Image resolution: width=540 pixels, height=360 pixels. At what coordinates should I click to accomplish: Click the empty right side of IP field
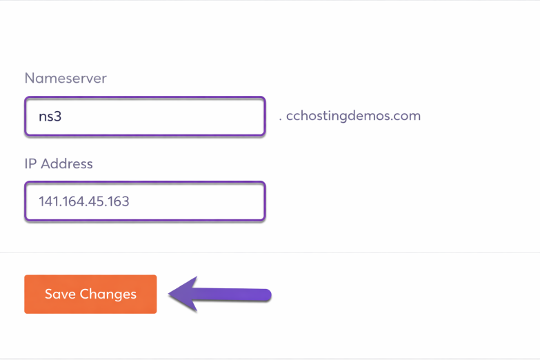coord(221,201)
